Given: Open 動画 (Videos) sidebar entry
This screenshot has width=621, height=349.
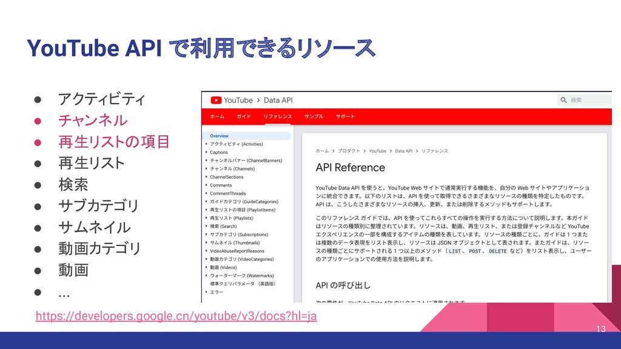Looking at the screenshot, I should 223,267.
